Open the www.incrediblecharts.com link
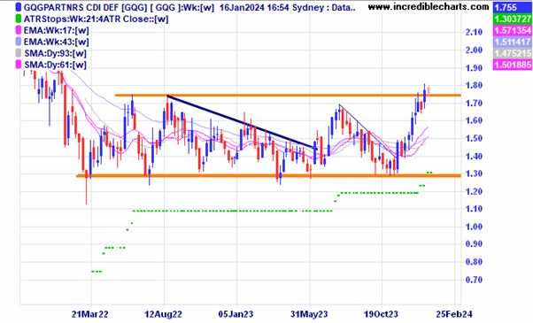This screenshot has width=533, height=323. [429, 7]
